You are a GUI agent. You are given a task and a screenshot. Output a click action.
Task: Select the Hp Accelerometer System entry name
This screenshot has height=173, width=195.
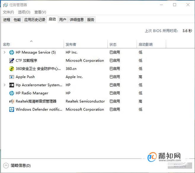click(x=39, y=85)
